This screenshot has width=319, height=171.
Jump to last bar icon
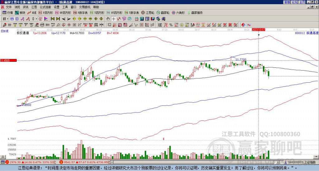click(x=58, y=19)
